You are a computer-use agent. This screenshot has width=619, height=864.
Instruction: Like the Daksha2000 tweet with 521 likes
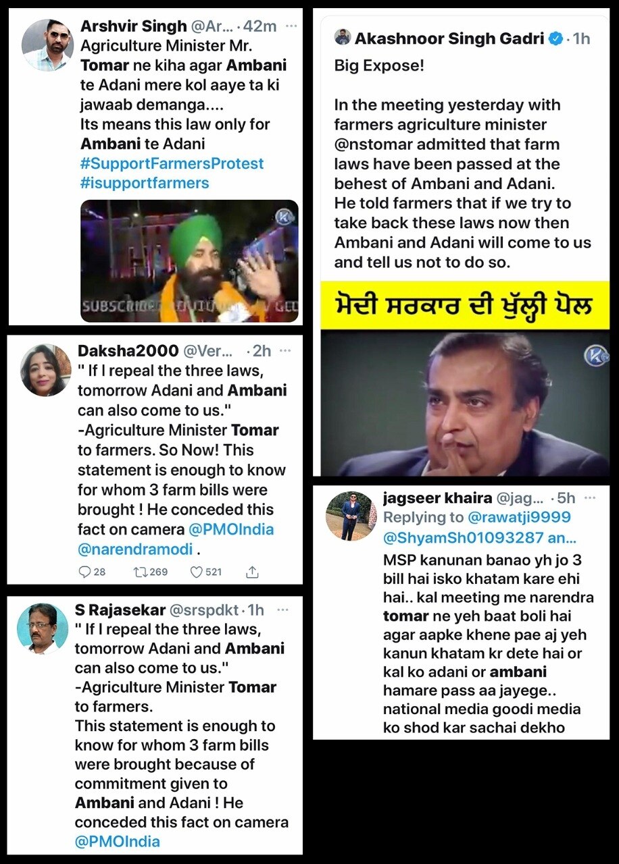click(196, 572)
